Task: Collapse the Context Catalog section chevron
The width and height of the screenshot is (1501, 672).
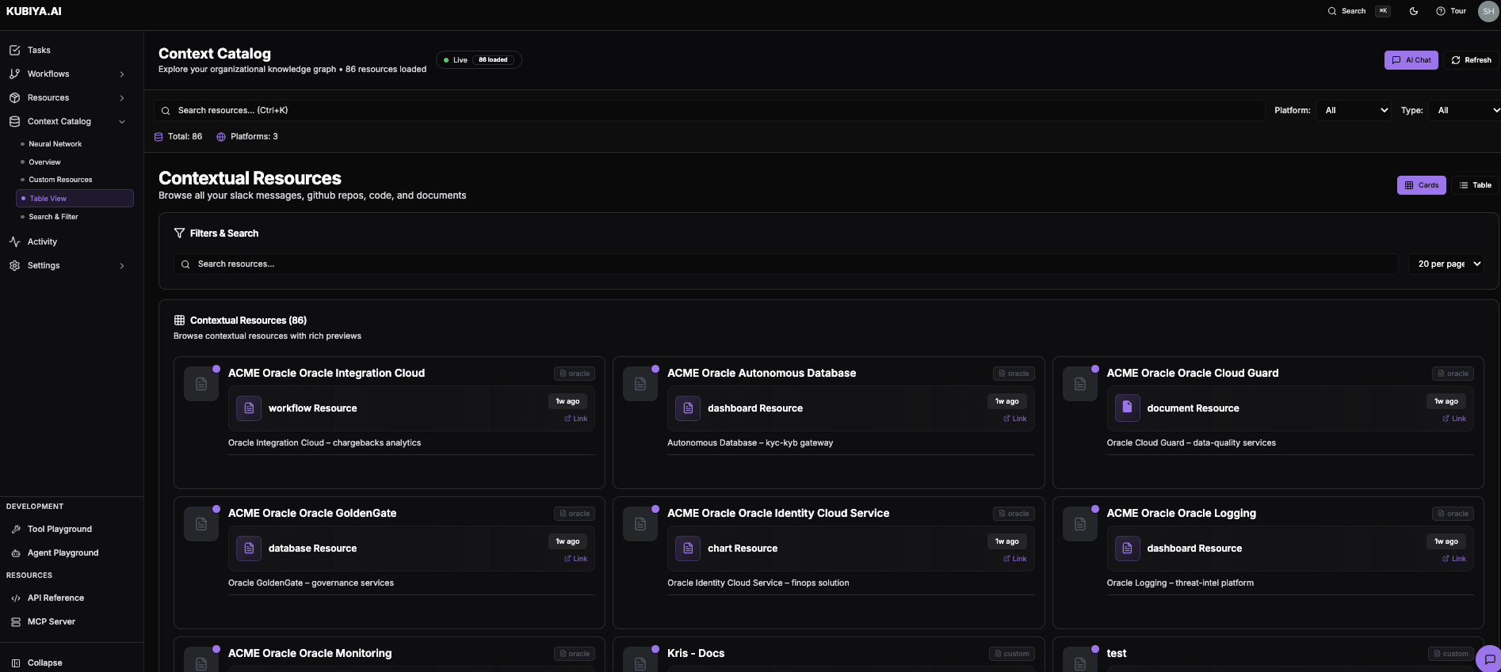Action: (x=122, y=122)
